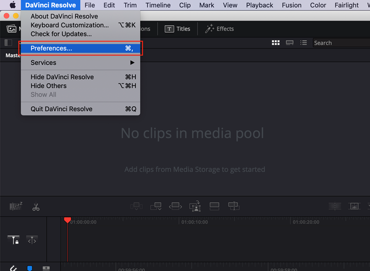Close the window with the red button
Screen dimensions: 370x271
coord(6,16)
